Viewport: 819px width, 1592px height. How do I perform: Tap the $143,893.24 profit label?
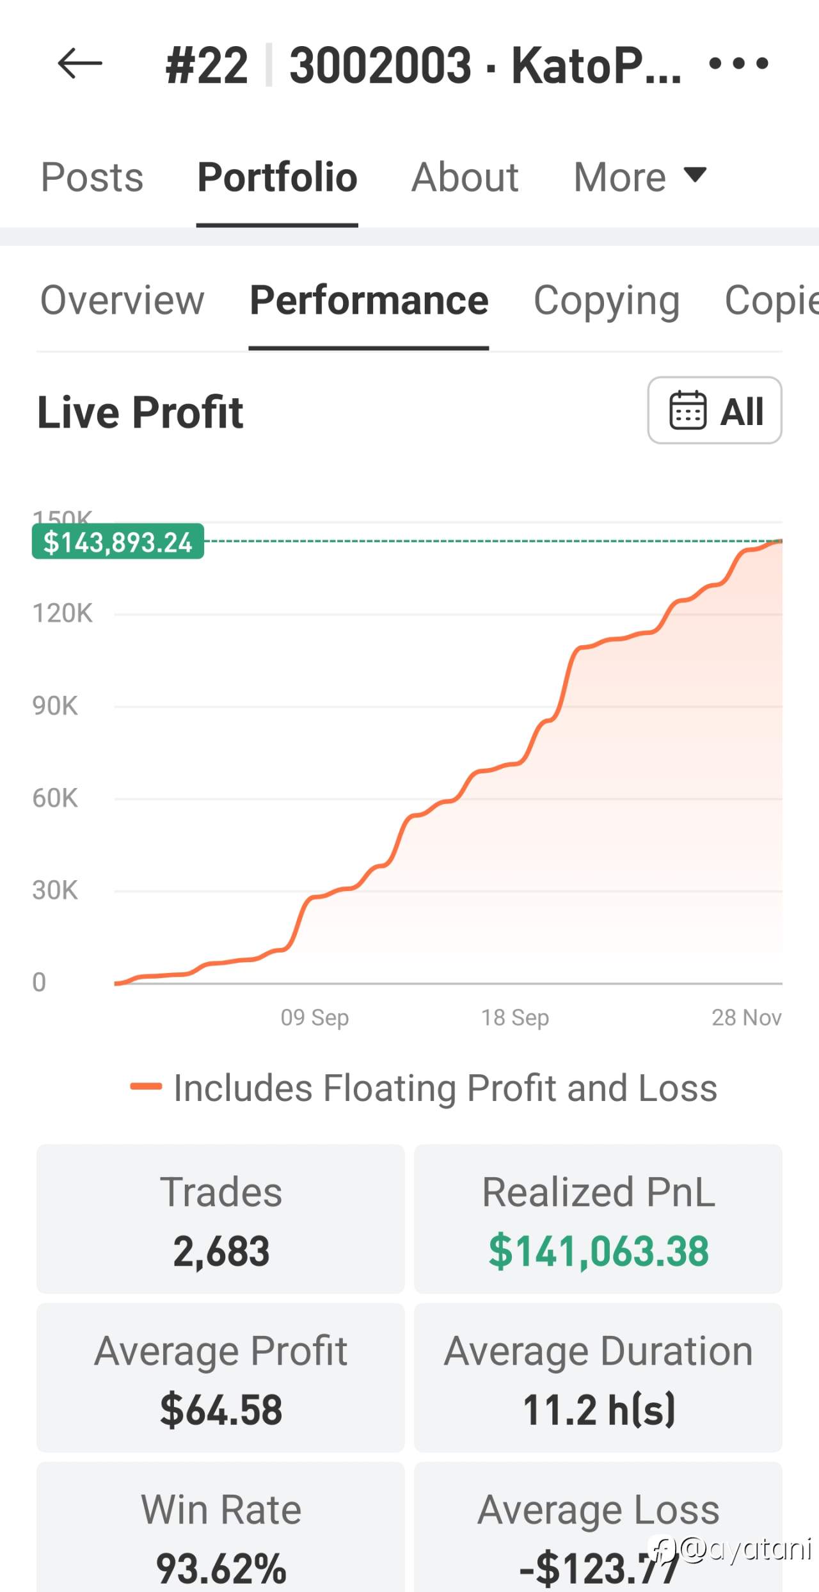tap(118, 542)
